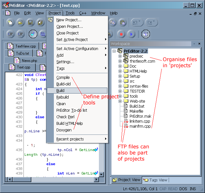Click the record macro red dot icon
This screenshot has width=205, height=193.
tap(121, 34)
